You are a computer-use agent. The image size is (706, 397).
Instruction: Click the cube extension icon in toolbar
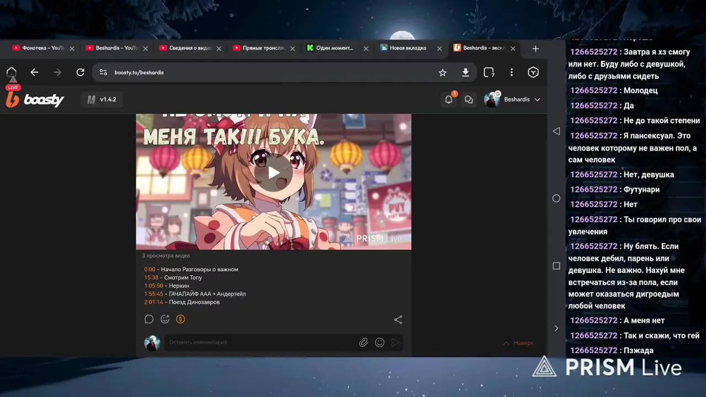[533, 72]
